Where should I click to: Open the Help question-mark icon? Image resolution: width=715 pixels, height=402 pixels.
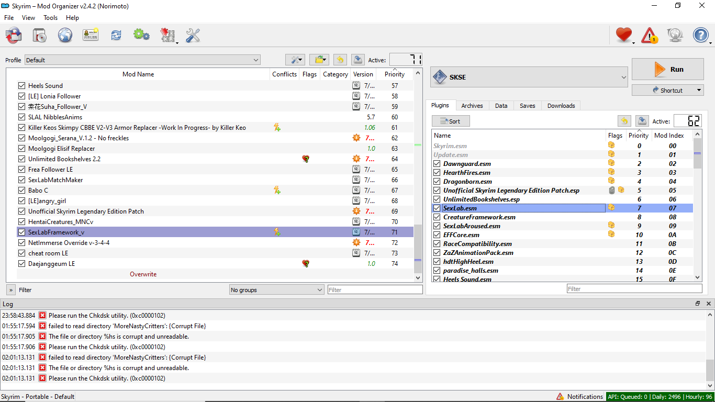[701, 35]
